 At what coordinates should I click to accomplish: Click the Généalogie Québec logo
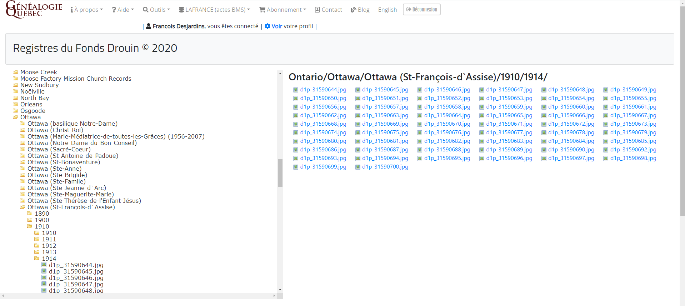(x=34, y=10)
